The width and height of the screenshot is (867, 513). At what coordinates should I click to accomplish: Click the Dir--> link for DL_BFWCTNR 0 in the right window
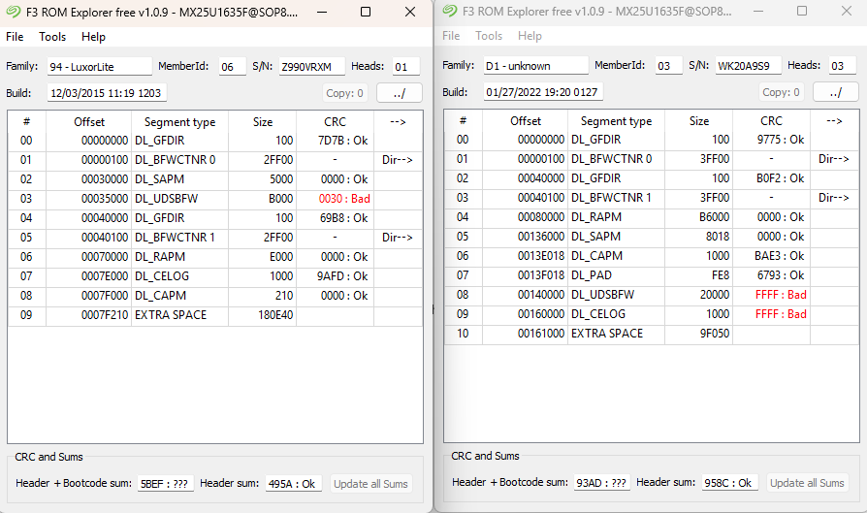(834, 159)
